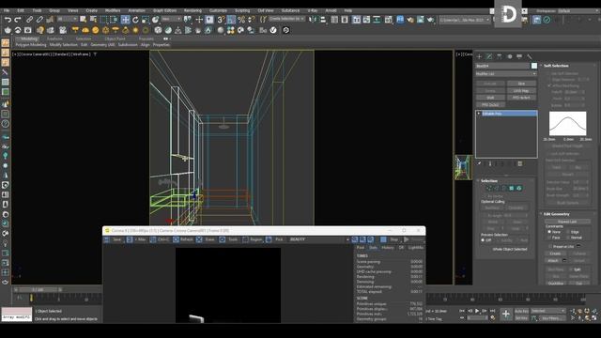The width and height of the screenshot is (601, 338).
Task: Select the Unlink Selection tool
Action: tap(39, 19)
